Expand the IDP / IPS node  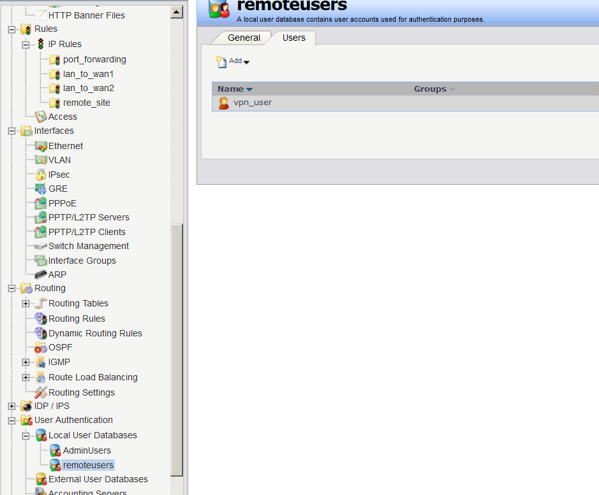click(12, 406)
